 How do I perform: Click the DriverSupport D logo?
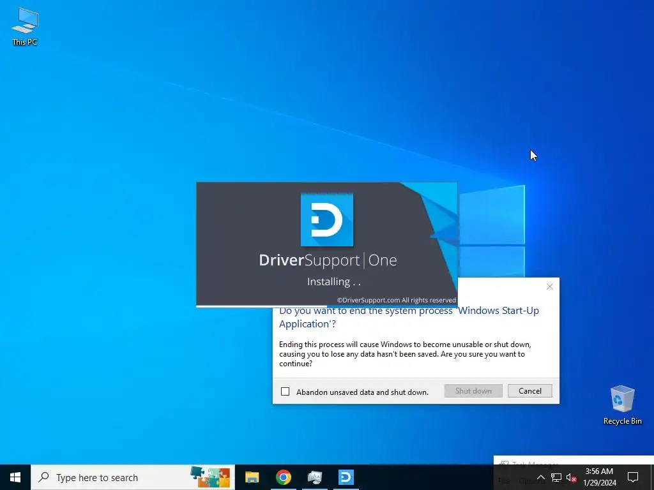click(x=327, y=219)
